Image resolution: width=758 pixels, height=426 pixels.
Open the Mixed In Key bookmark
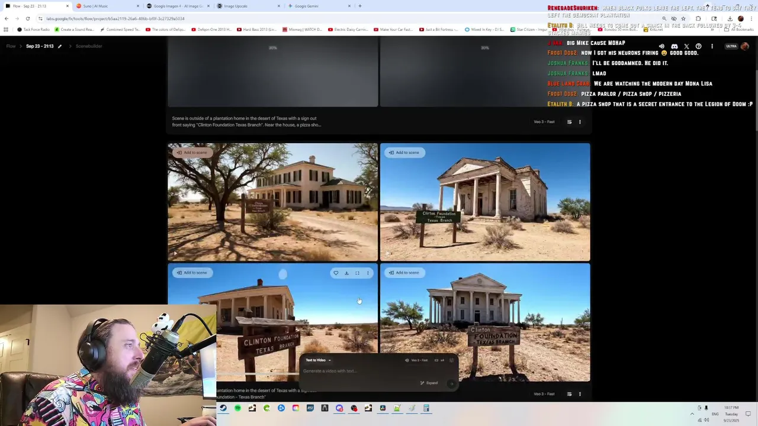click(x=484, y=30)
